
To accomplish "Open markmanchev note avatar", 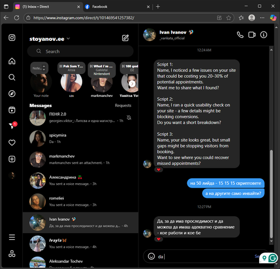I will (x=102, y=84).
